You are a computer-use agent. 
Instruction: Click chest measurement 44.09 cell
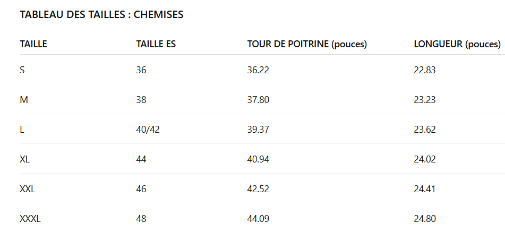(258, 219)
